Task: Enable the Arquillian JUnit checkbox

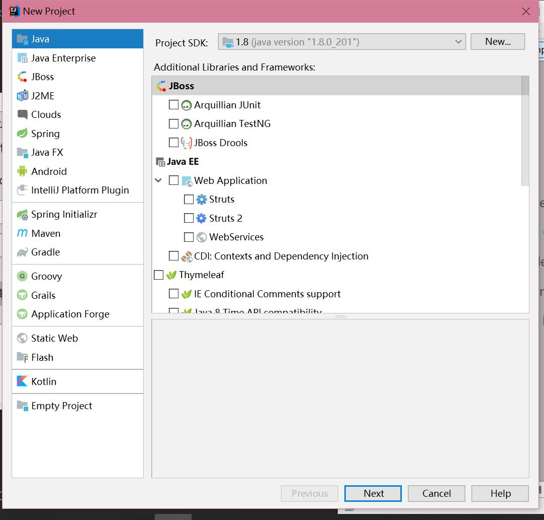Action: click(x=173, y=105)
